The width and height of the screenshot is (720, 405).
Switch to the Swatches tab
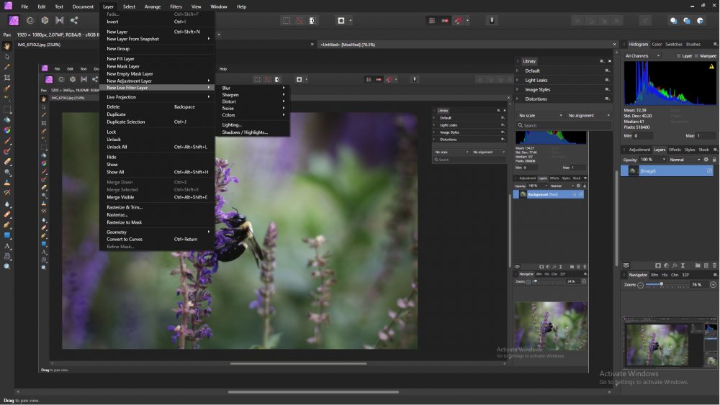(x=674, y=44)
